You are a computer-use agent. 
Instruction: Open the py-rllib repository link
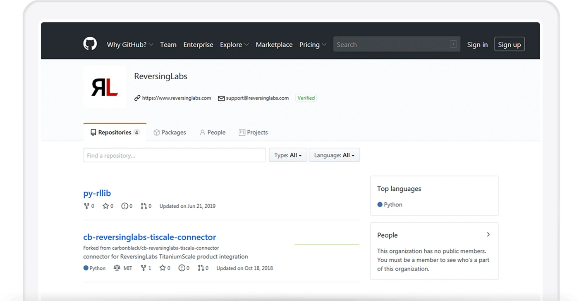click(97, 193)
